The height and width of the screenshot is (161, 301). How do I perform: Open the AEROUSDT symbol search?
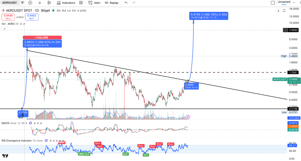click(10, 3)
